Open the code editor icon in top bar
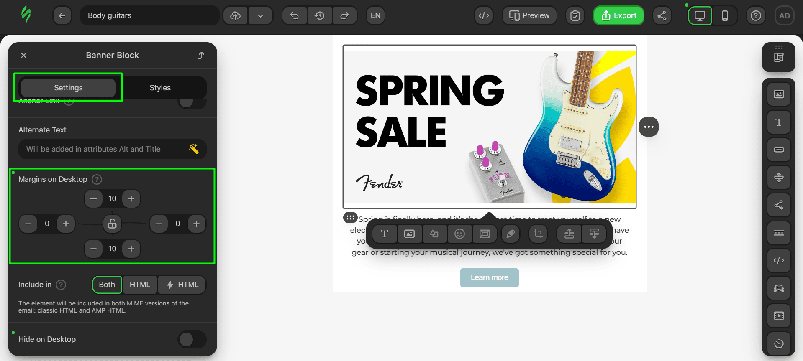The height and width of the screenshot is (361, 803). [x=484, y=16]
